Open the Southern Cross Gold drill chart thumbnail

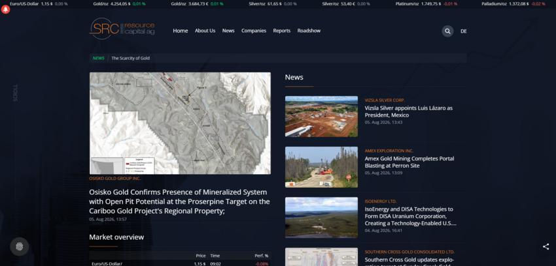321,257
